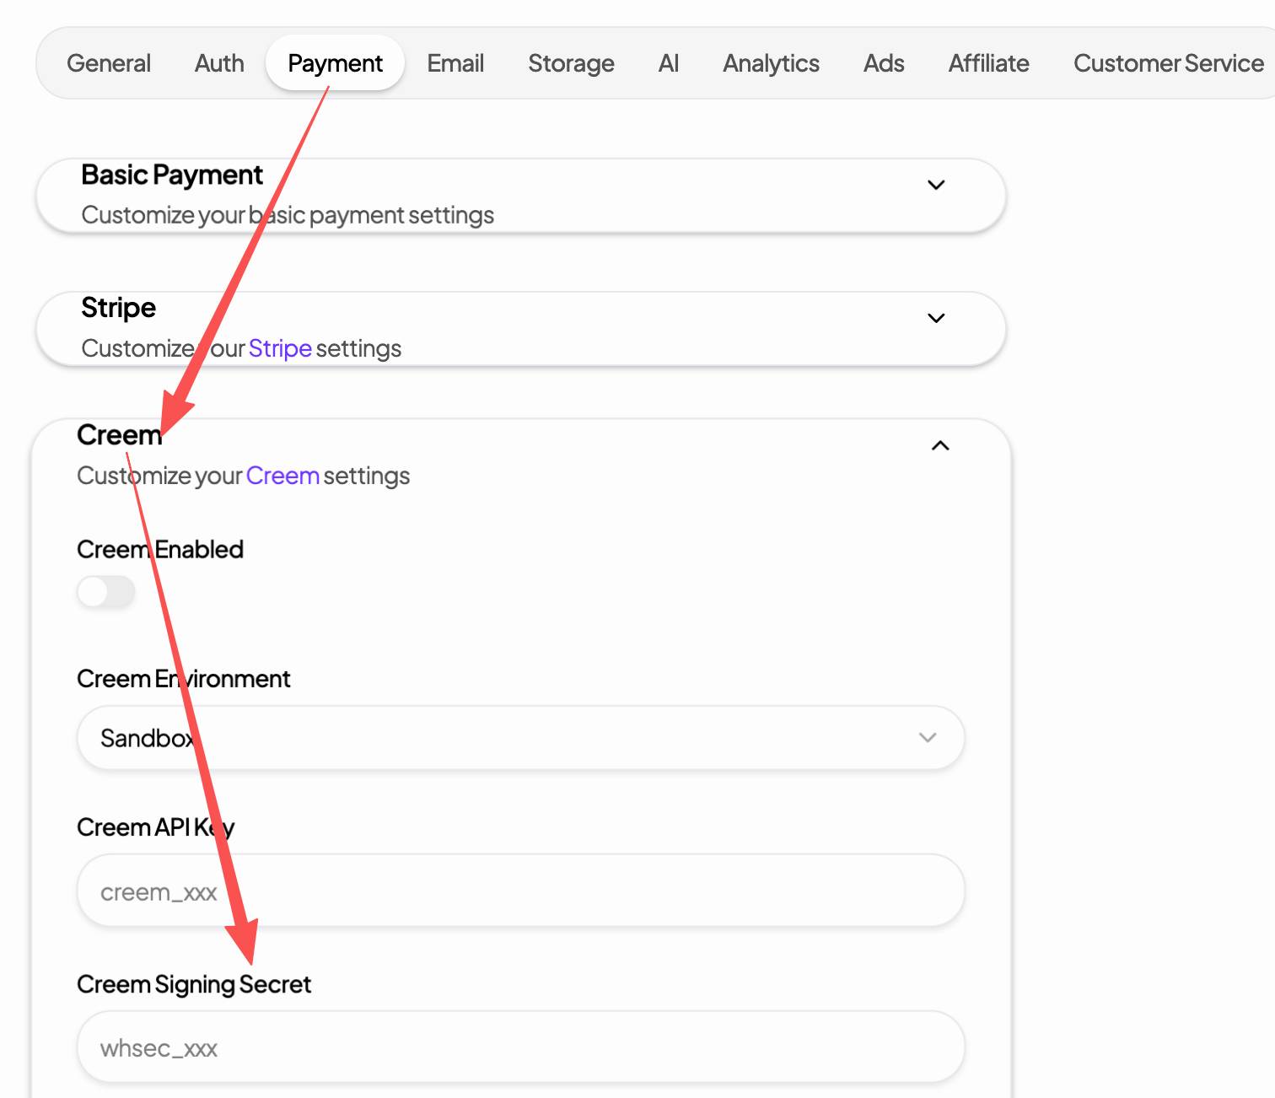The height and width of the screenshot is (1098, 1275).
Task: Open the Storage settings tab
Action: click(x=571, y=63)
